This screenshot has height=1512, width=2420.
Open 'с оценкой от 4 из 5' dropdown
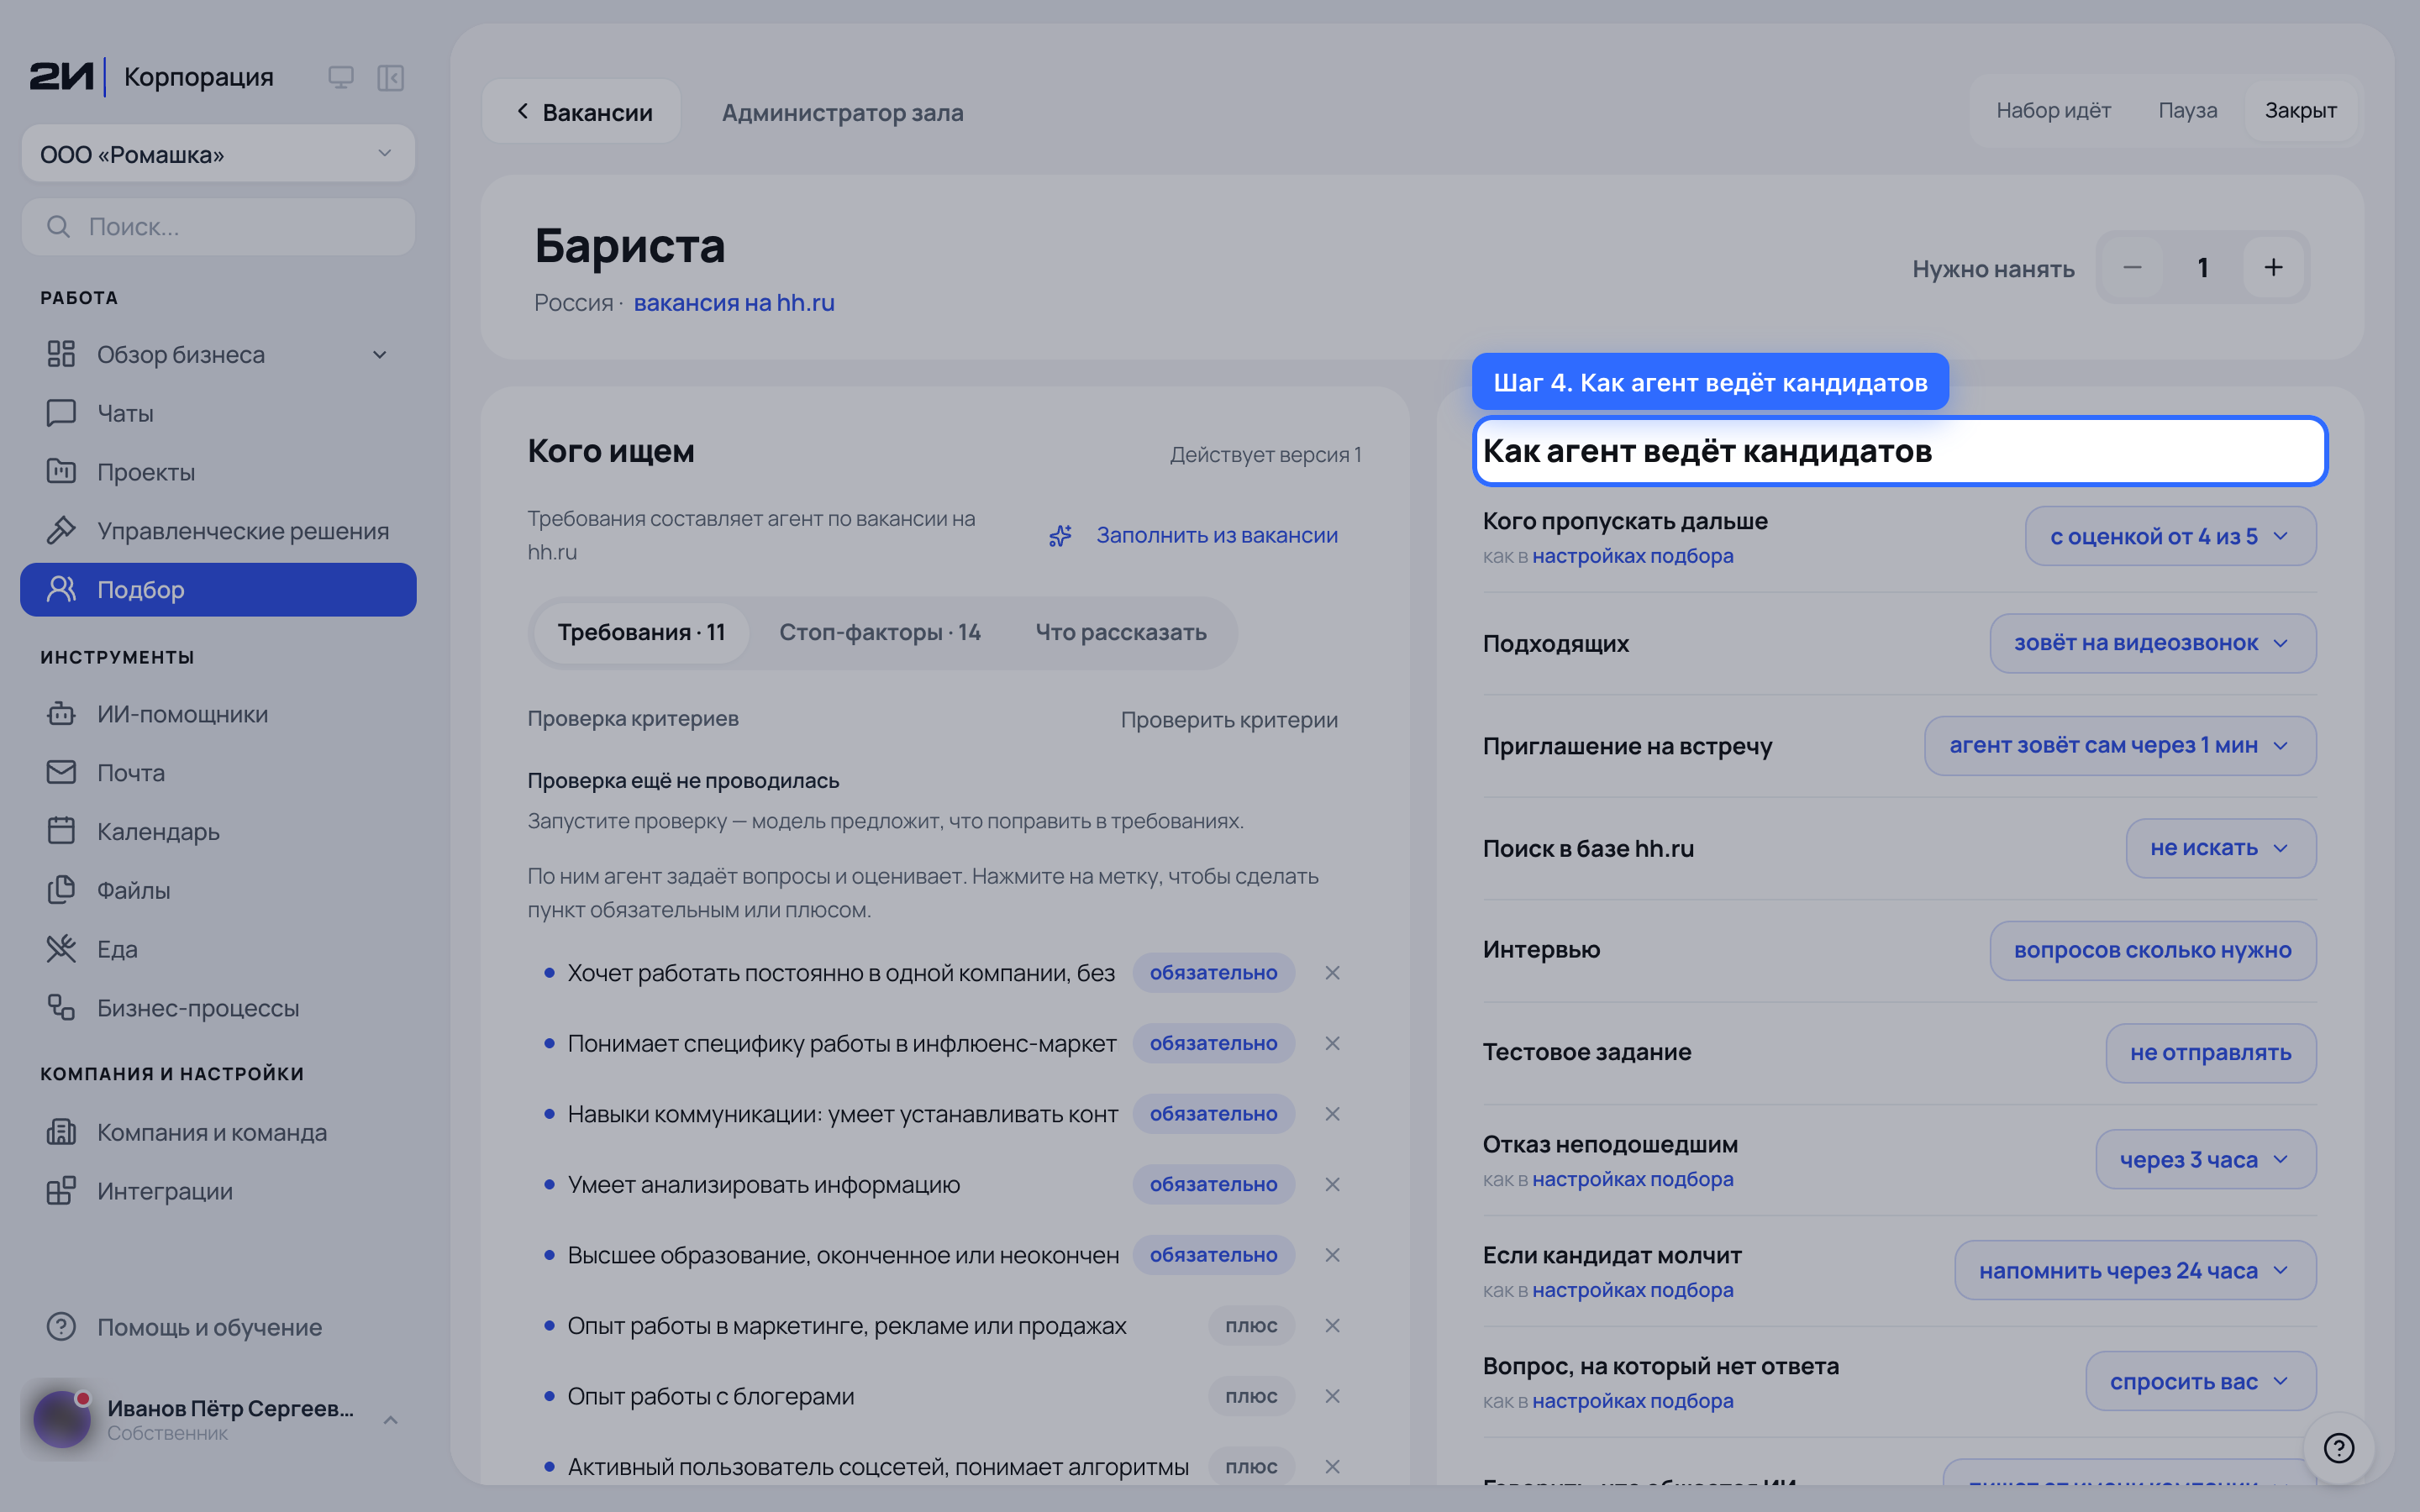point(2170,536)
